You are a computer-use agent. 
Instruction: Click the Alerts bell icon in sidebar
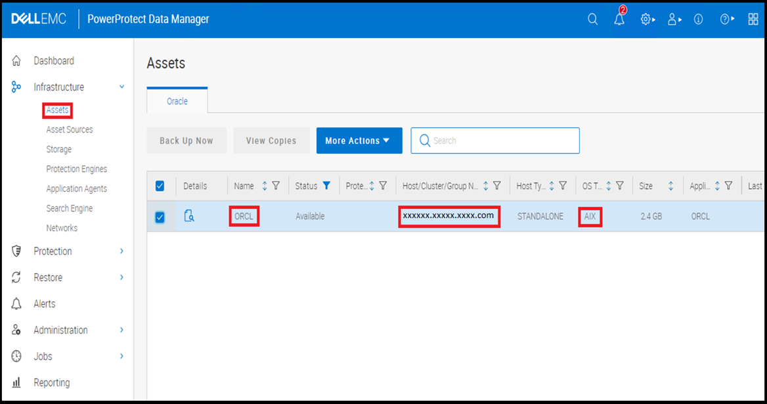[x=16, y=303]
